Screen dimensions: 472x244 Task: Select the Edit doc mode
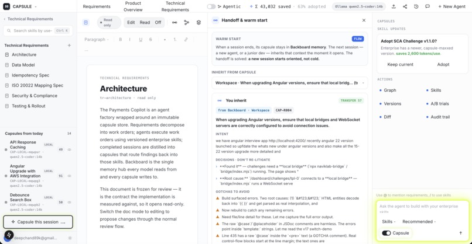[131, 23]
